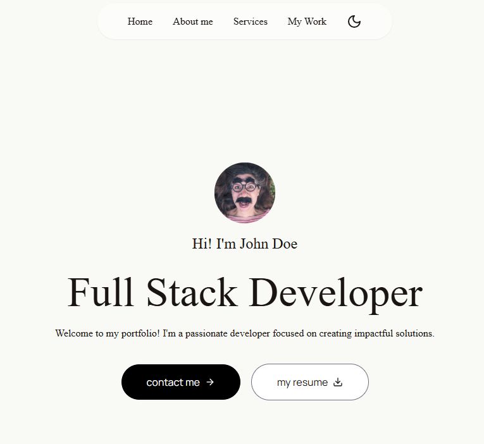Click the glasses in the profile photo
Image resolution: width=484 pixels, height=444 pixels.
click(244, 187)
